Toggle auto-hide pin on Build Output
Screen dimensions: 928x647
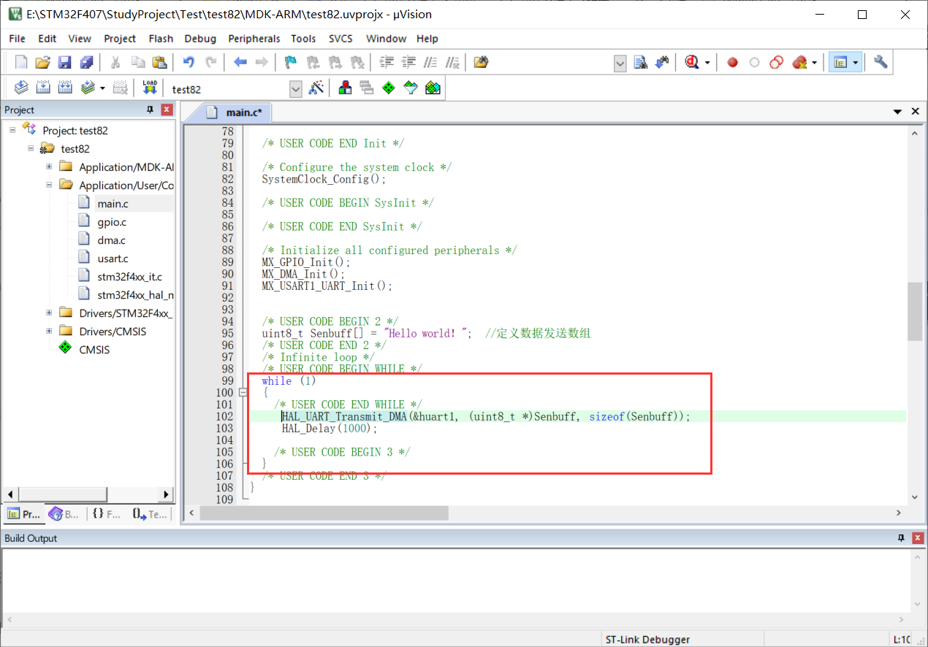point(901,538)
